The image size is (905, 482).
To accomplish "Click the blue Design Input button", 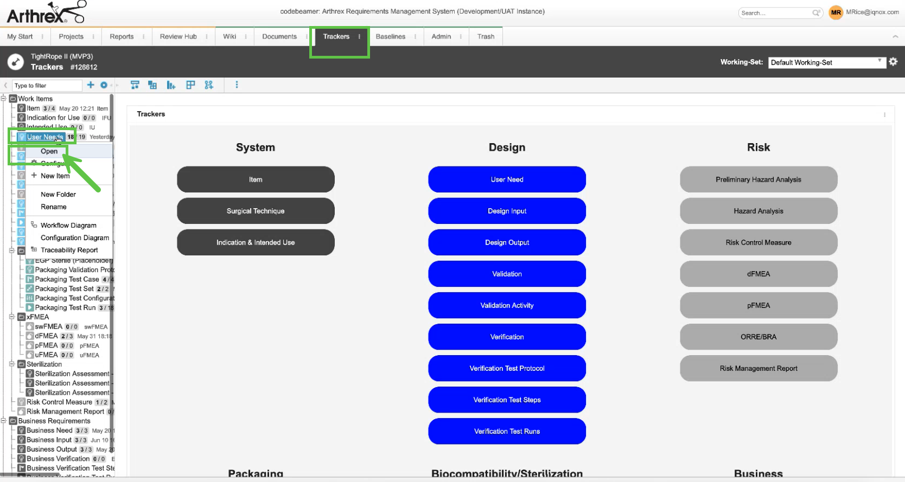I will (507, 211).
